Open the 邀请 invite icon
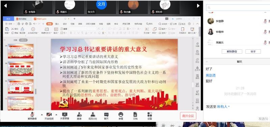This screenshot has width=270, height=127. point(79,116)
